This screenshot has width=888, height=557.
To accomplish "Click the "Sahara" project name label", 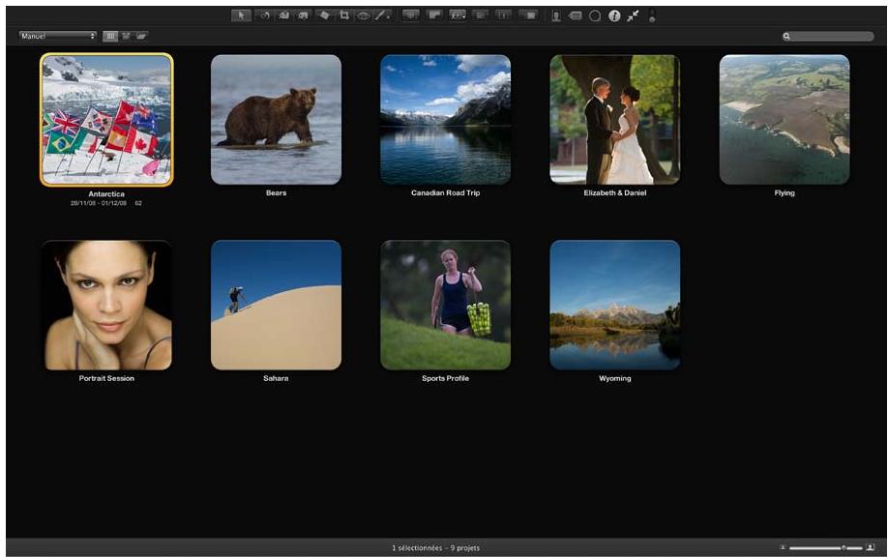I will (x=276, y=378).
